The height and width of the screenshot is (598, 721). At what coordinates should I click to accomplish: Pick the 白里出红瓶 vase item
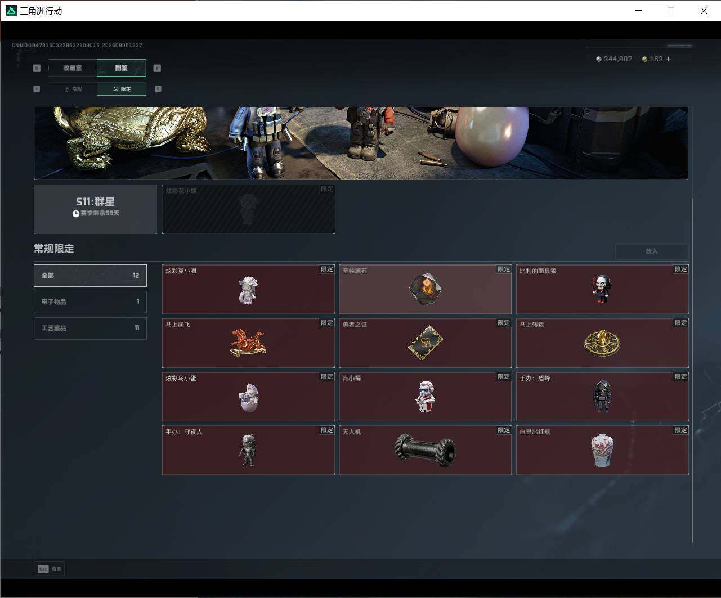coord(602,450)
